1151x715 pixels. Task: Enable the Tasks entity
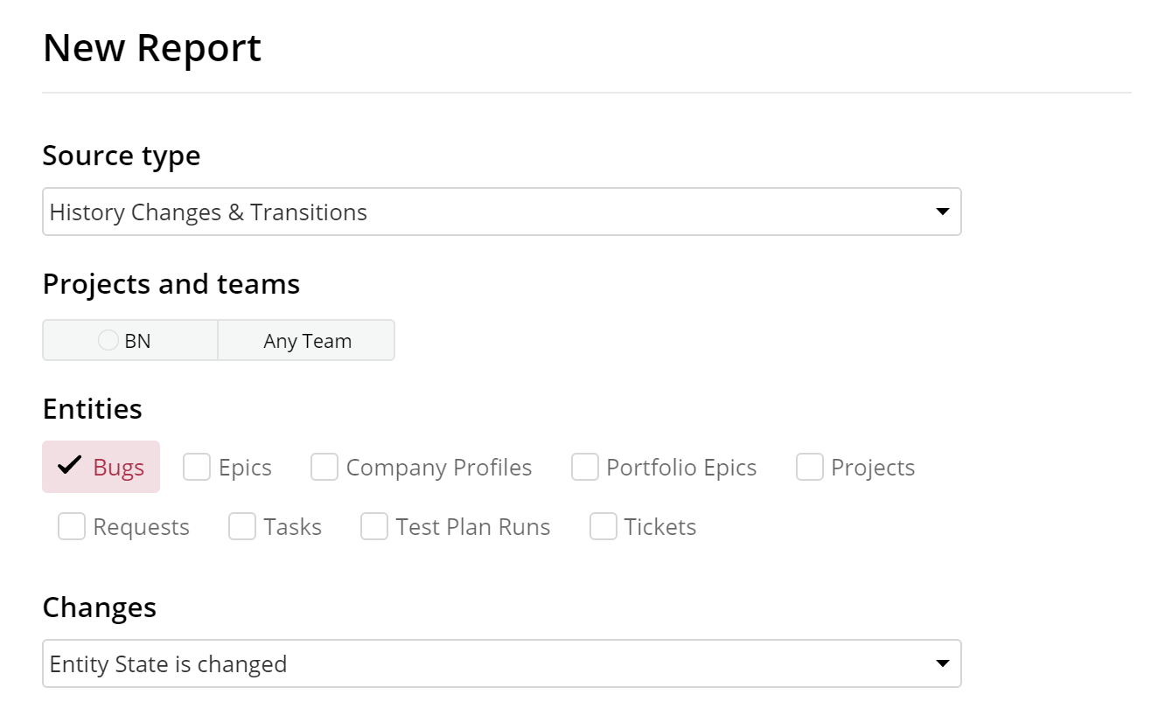(241, 526)
